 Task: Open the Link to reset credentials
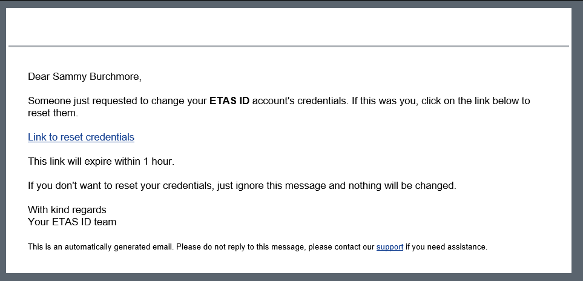81,137
